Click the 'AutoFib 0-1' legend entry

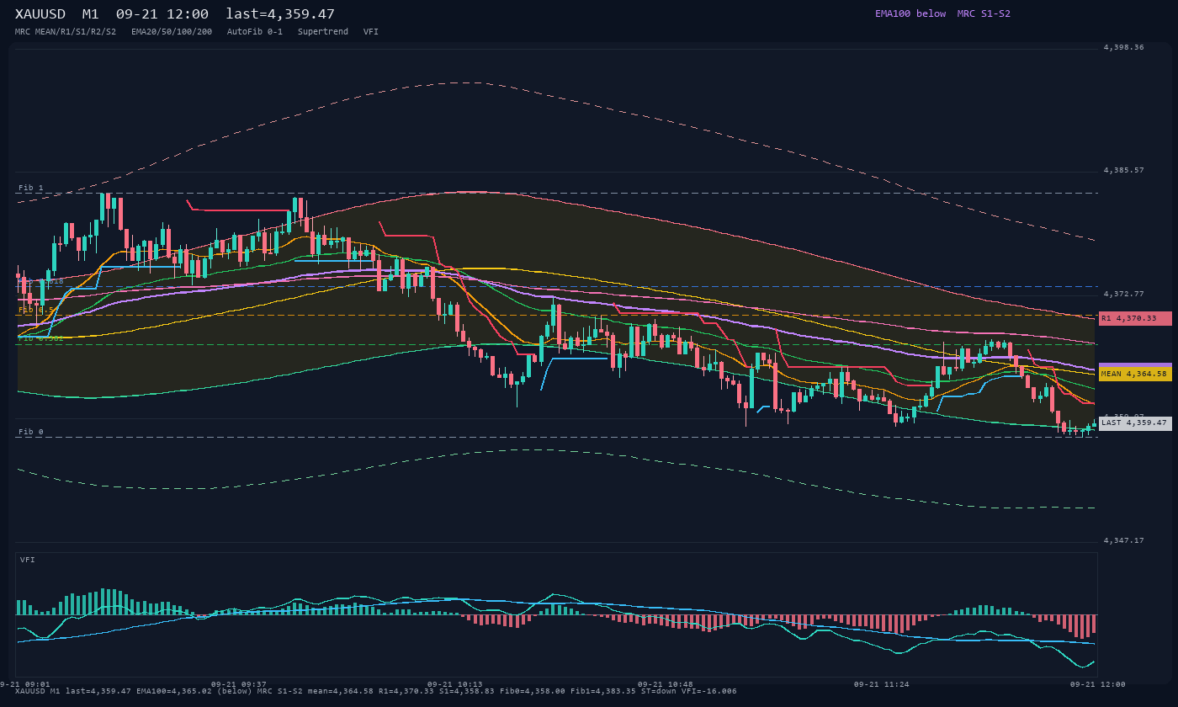[x=255, y=31]
